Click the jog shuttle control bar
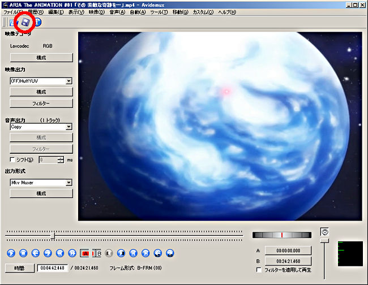 tap(282, 235)
